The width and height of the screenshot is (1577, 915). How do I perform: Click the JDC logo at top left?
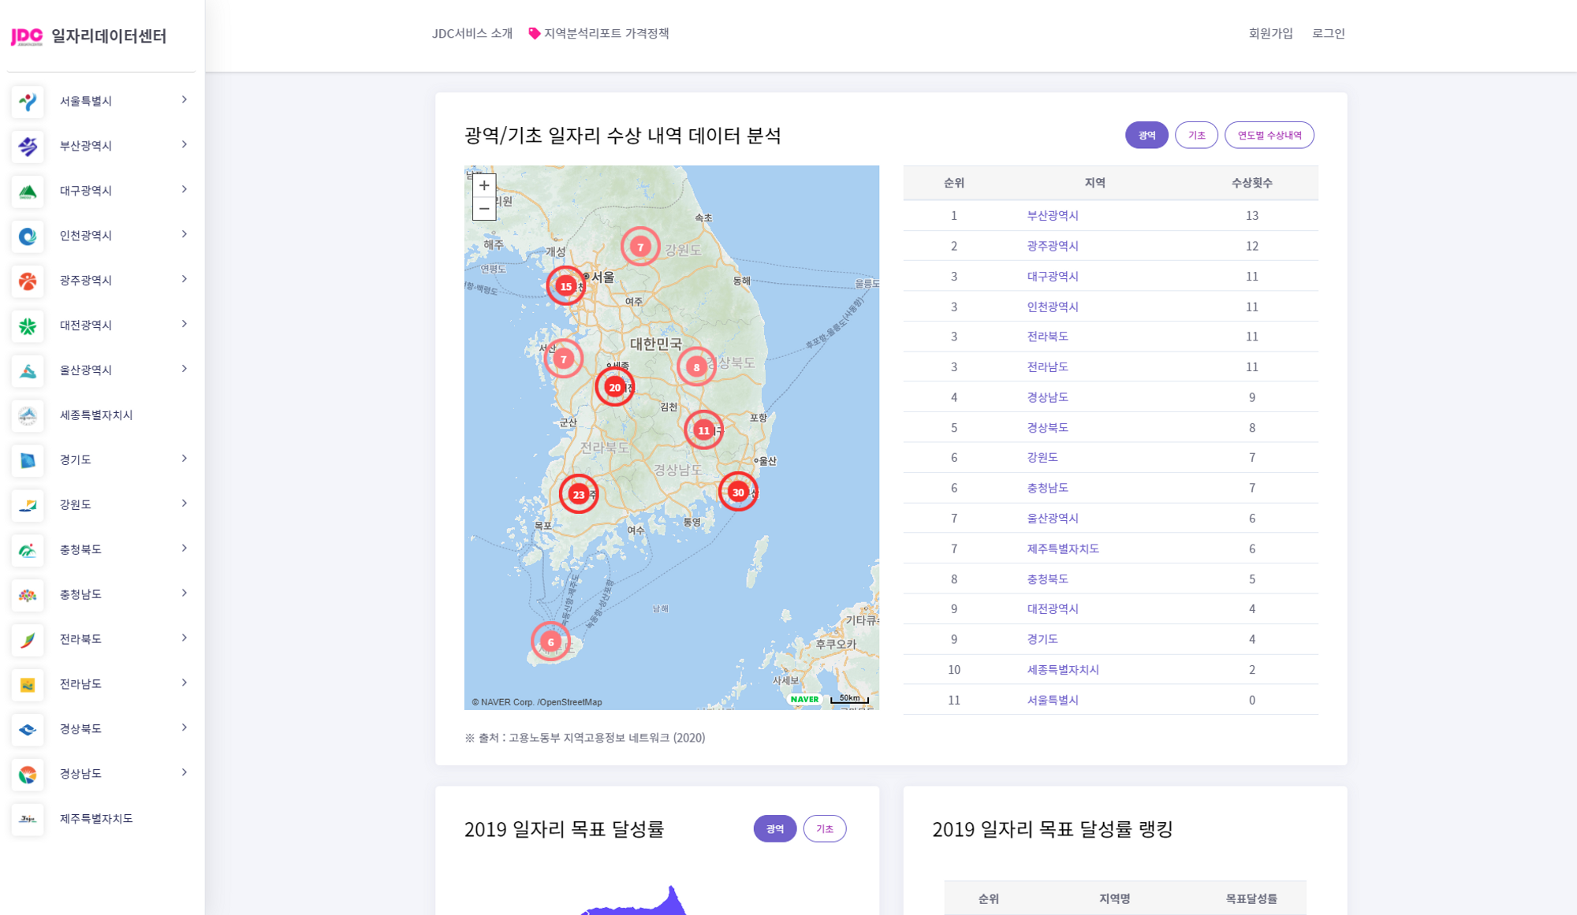(27, 36)
